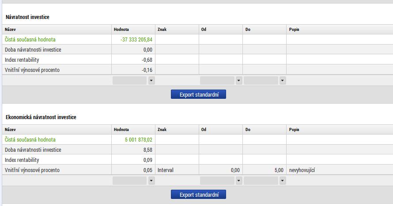Click Od filter field in Ekonomická návratnost table
Image resolution: width=393 pixels, height=206 pixels.
point(217,181)
